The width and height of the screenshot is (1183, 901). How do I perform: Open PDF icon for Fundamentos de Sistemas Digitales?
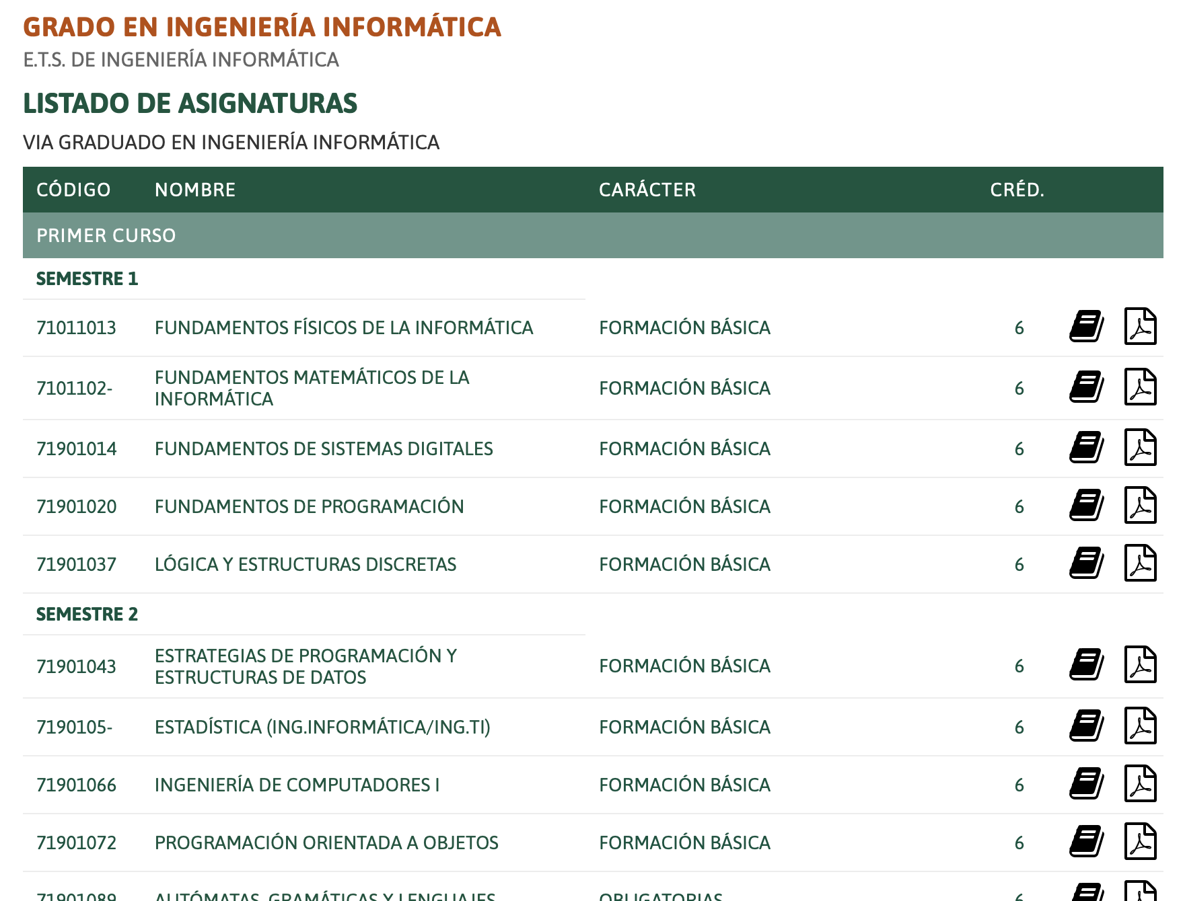click(1141, 447)
